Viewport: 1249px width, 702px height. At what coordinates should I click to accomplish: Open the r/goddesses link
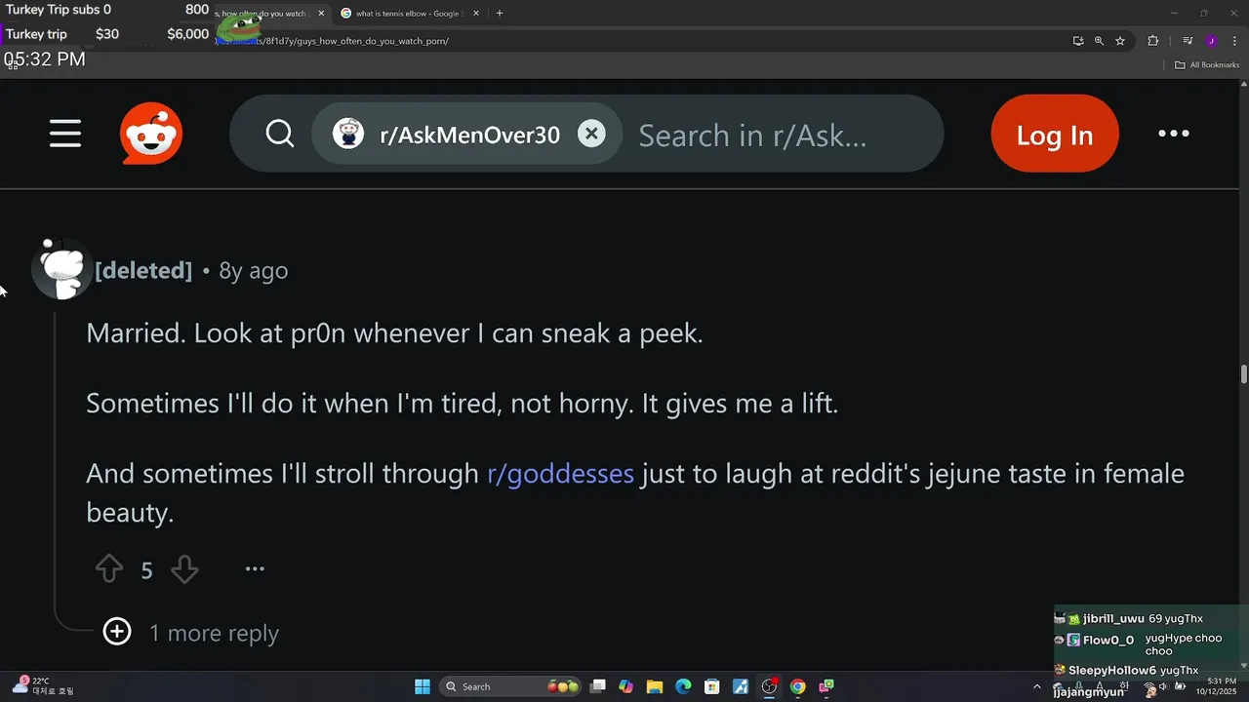tap(560, 474)
